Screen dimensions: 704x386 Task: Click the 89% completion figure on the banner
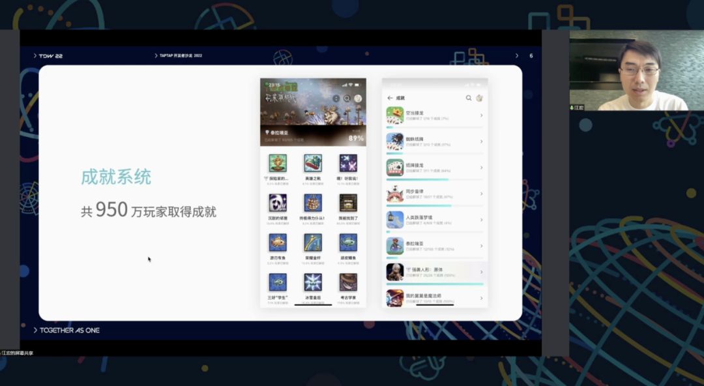click(356, 138)
